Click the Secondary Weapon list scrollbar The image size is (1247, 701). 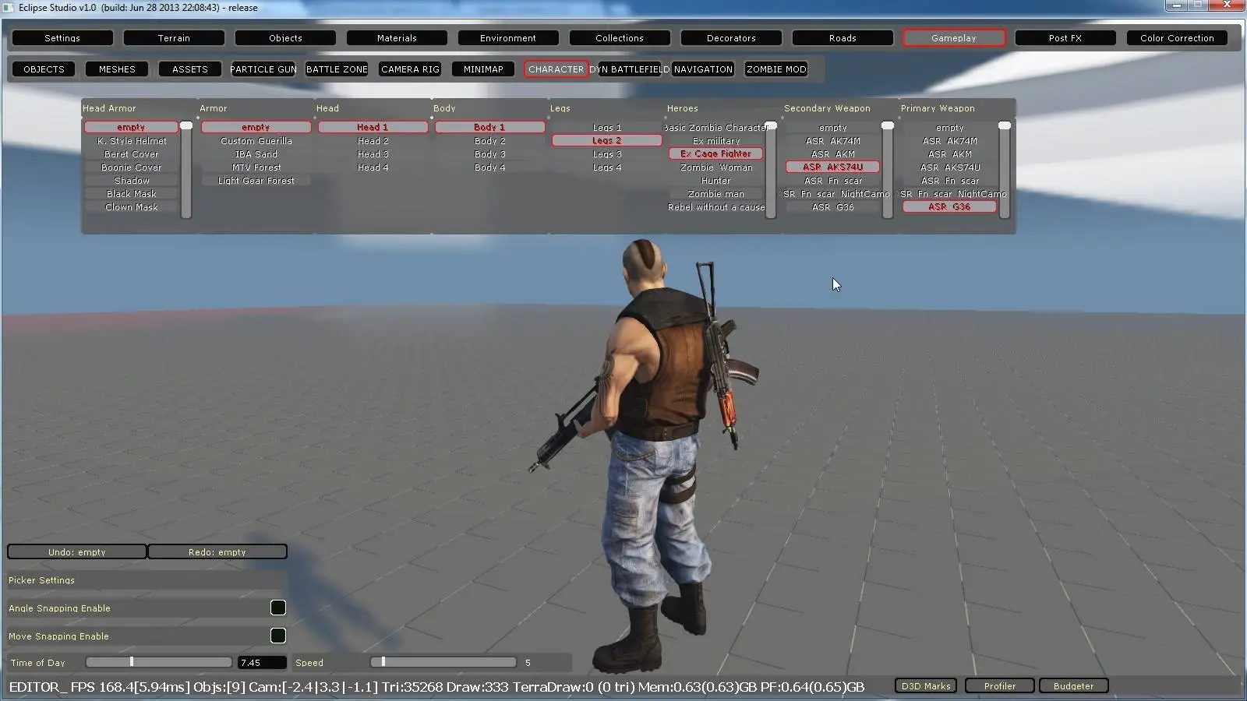tap(888, 170)
